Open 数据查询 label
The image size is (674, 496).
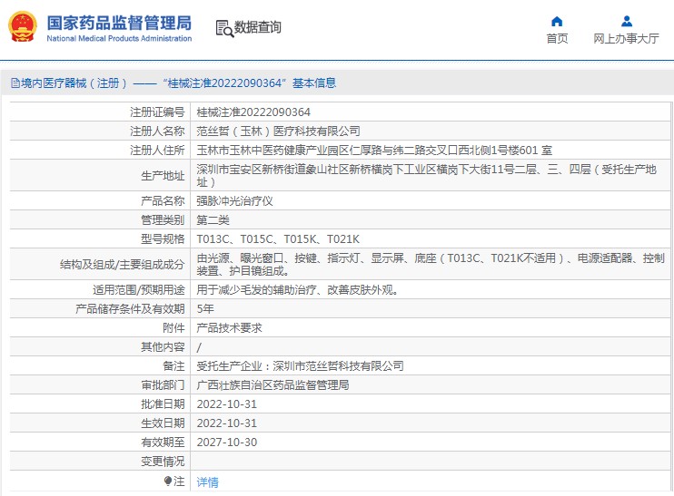coord(257,27)
